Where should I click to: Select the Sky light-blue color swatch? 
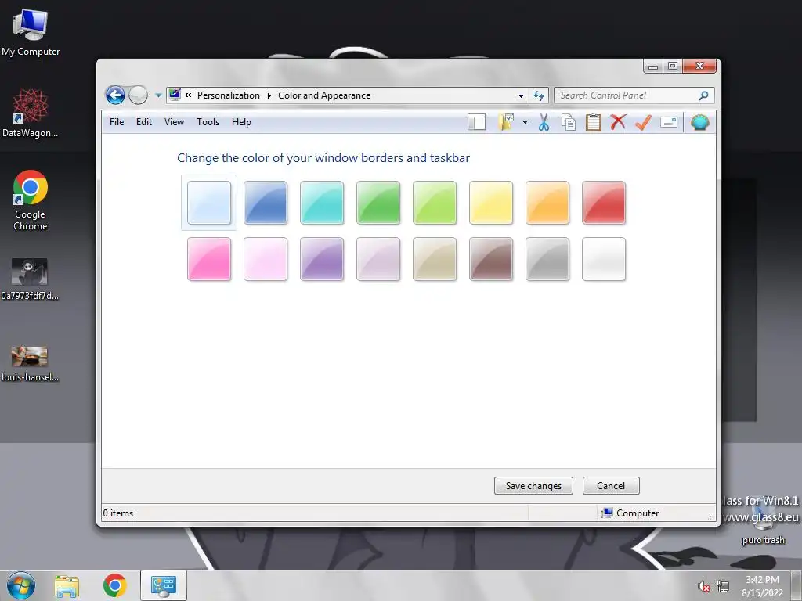[209, 203]
